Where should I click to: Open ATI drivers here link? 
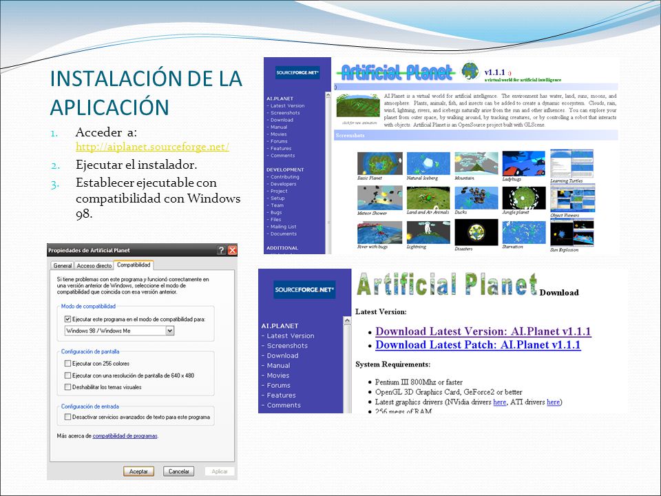coord(553,402)
